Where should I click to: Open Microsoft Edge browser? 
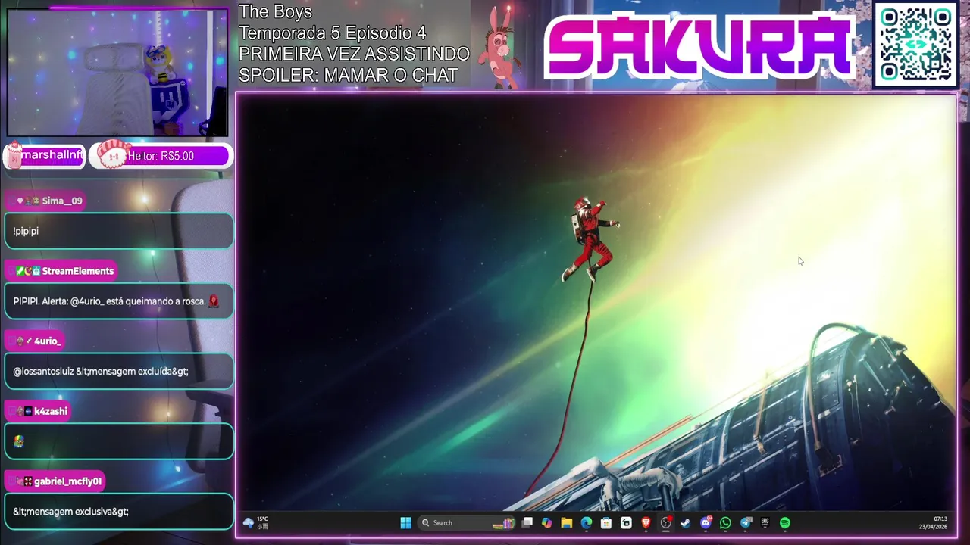(x=586, y=522)
